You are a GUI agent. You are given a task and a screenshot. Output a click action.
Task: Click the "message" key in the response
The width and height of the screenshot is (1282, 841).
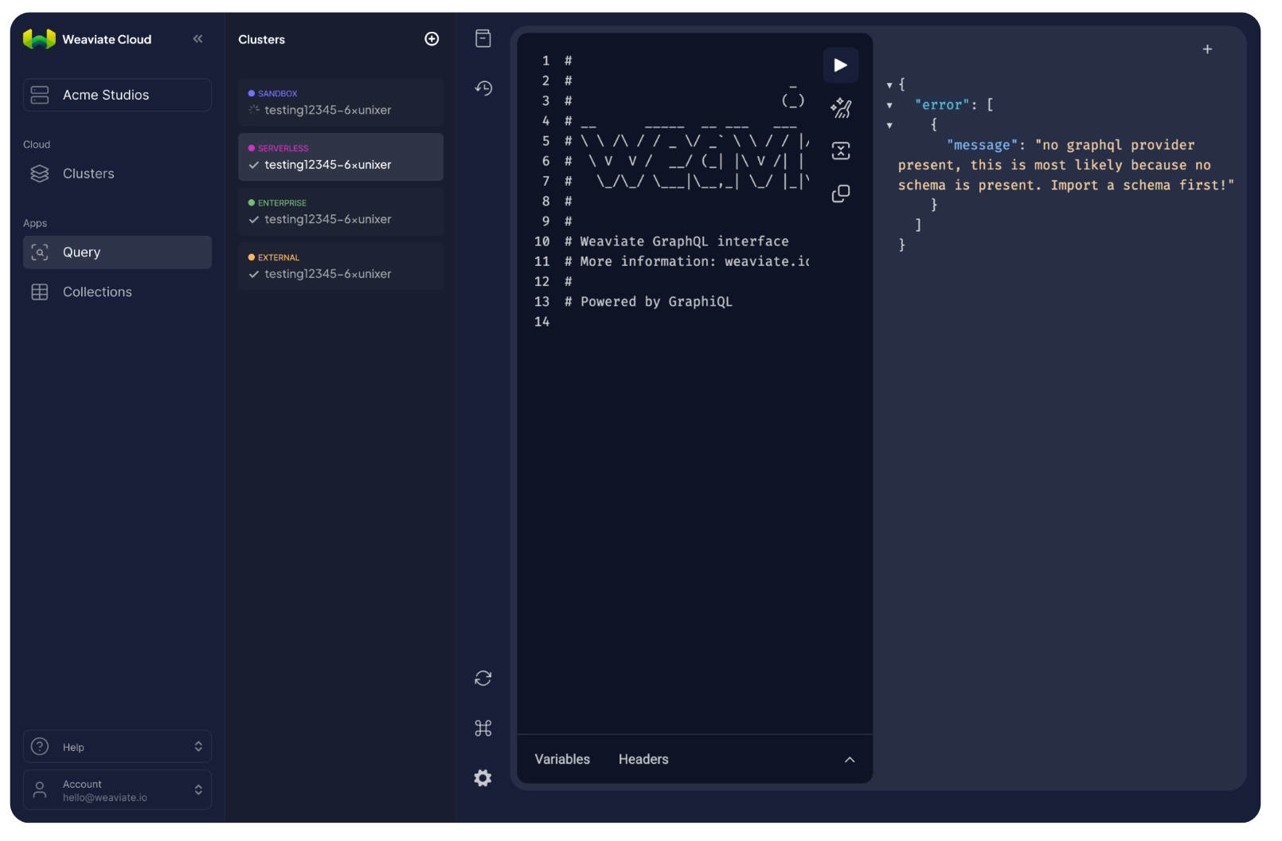pyautogui.click(x=983, y=145)
